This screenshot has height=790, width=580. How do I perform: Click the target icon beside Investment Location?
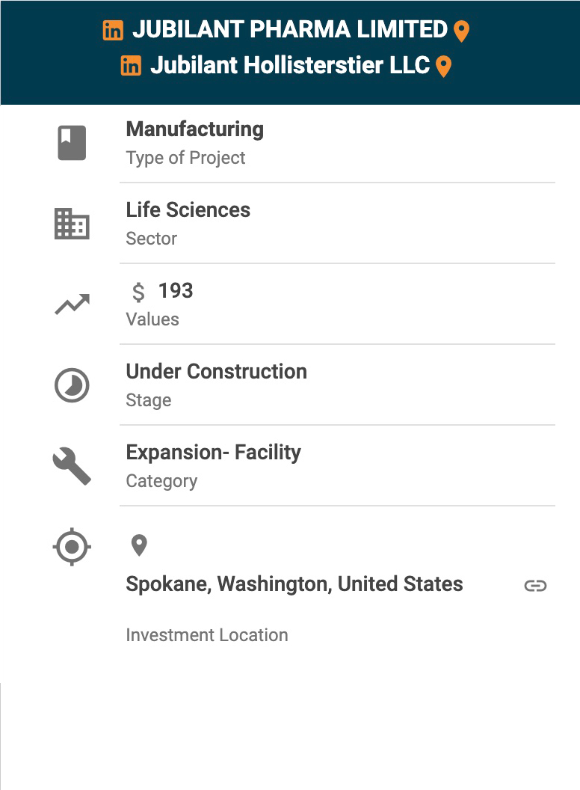(x=72, y=547)
